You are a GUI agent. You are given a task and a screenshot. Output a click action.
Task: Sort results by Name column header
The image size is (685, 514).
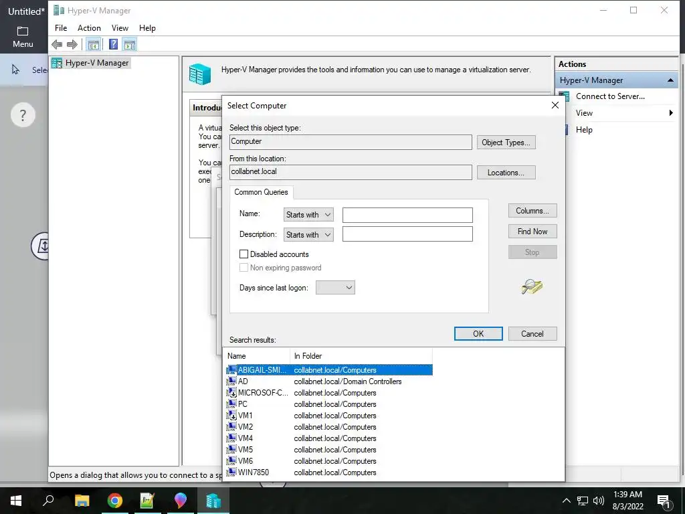coord(257,356)
